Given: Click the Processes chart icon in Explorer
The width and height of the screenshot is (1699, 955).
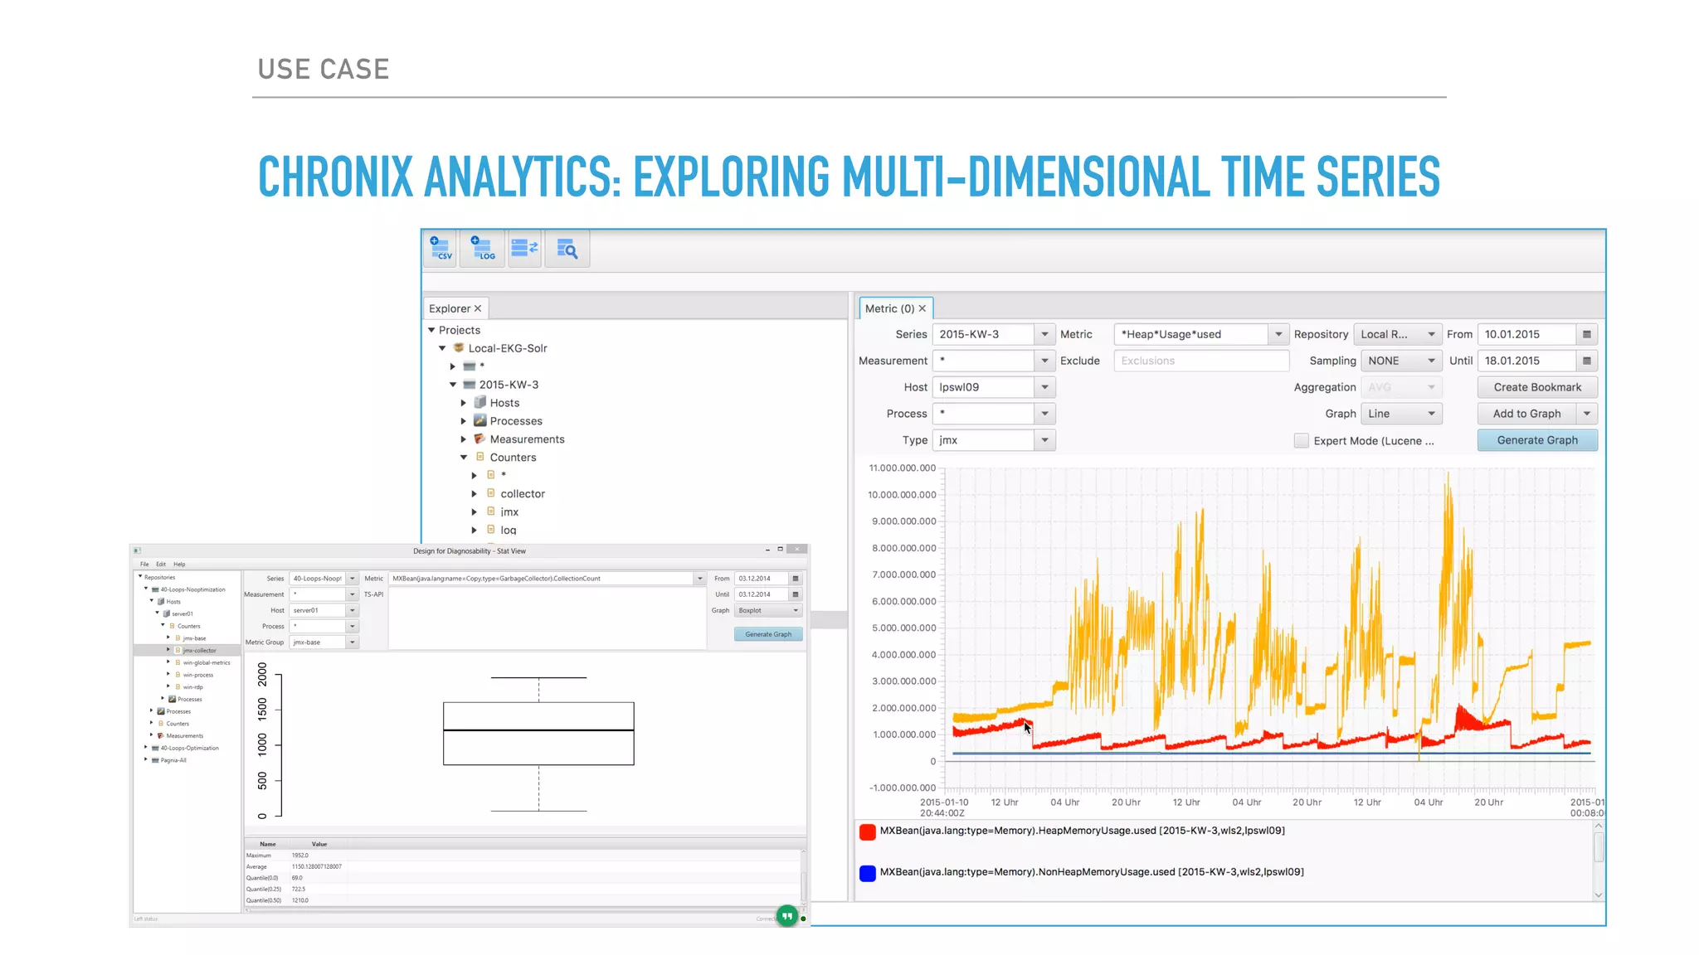Looking at the screenshot, I should point(480,420).
